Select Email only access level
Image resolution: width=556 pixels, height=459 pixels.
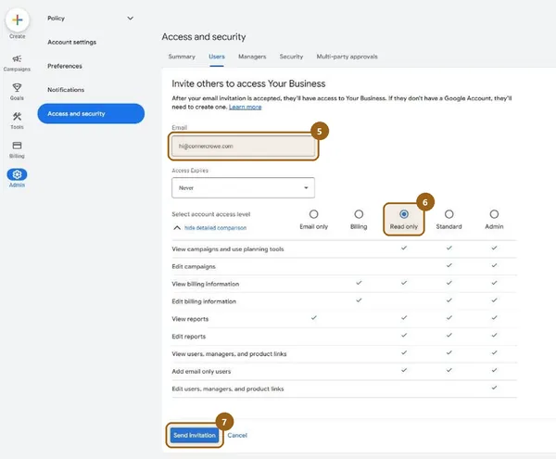pyautogui.click(x=313, y=214)
